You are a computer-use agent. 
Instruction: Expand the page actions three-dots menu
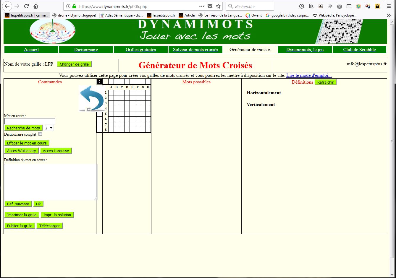click(x=201, y=6)
